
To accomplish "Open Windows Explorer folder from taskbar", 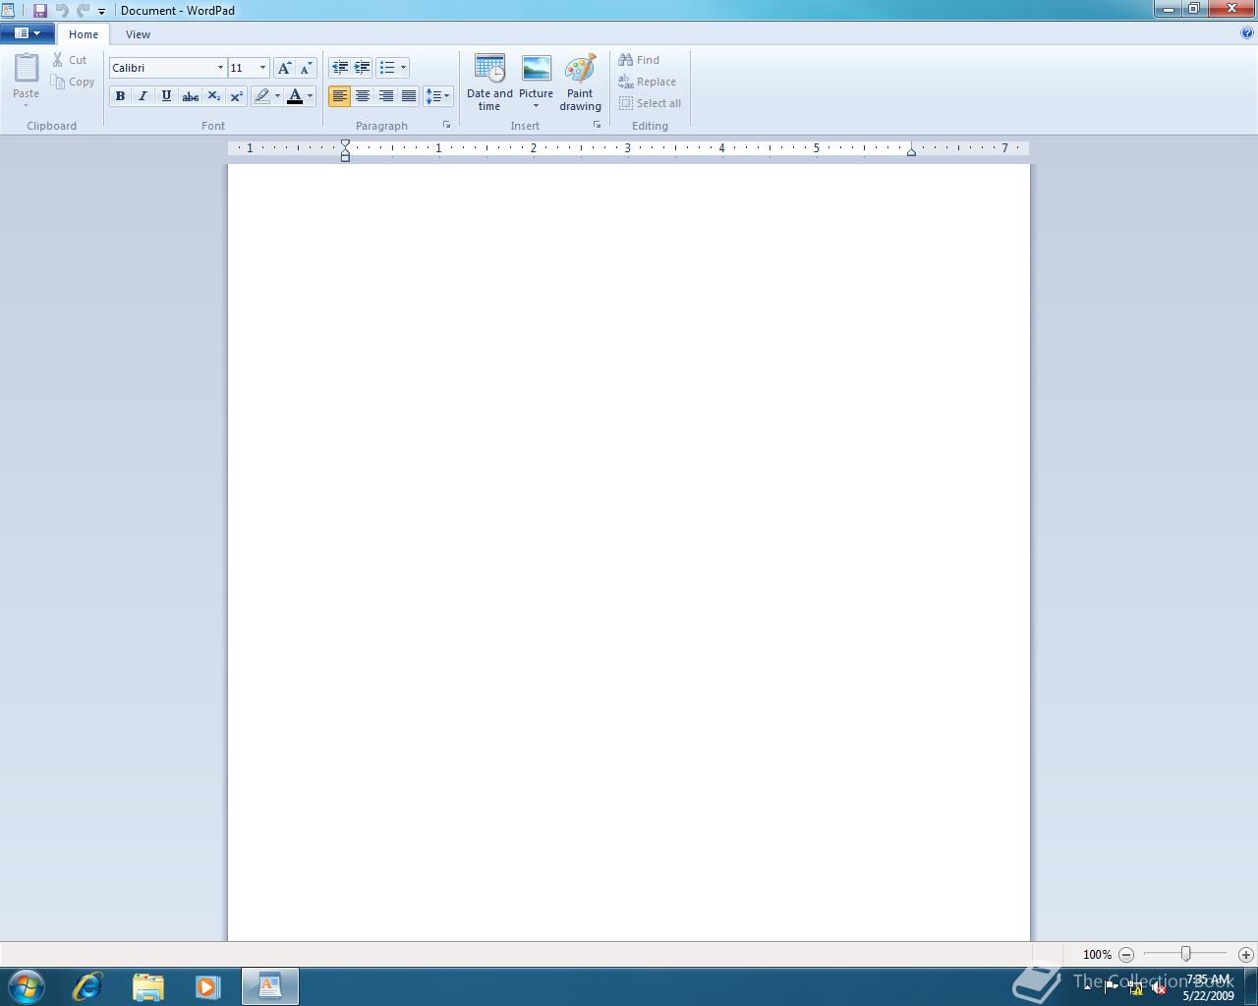I will 147,986.
